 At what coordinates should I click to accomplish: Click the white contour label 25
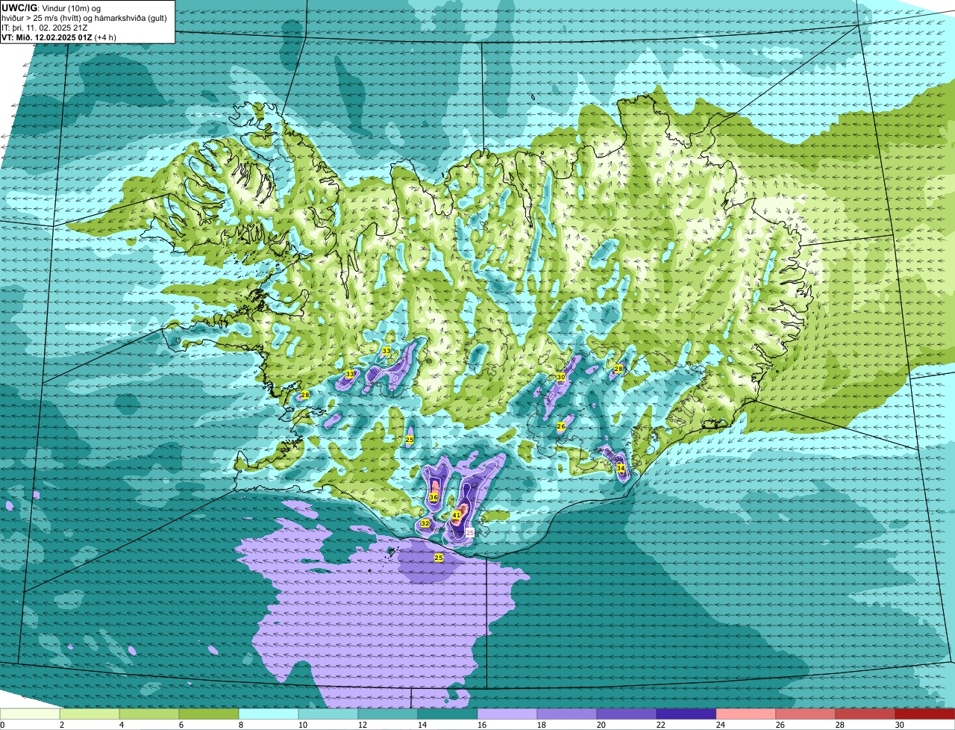470,532
